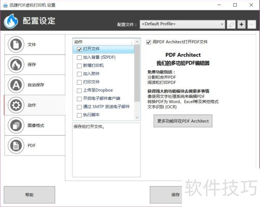
Task: Select the 上传至Dropbox row label
Action: pyautogui.click(x=98, y=90)
